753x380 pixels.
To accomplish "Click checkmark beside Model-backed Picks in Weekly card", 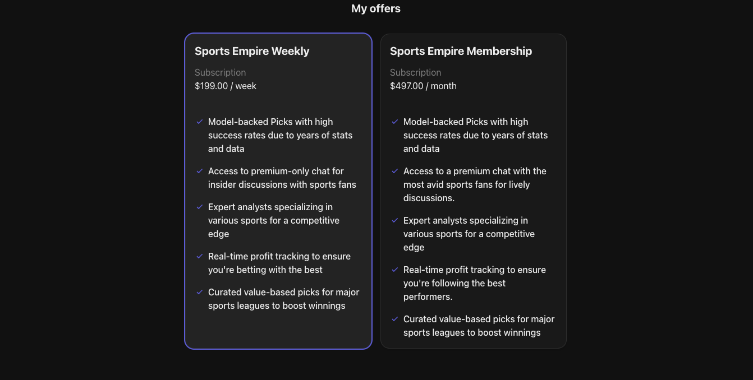I will coord(200,122).
